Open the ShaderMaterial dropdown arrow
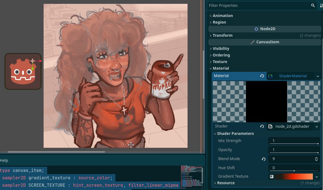The width and height of the screenshot is (323, 190). 318,76
